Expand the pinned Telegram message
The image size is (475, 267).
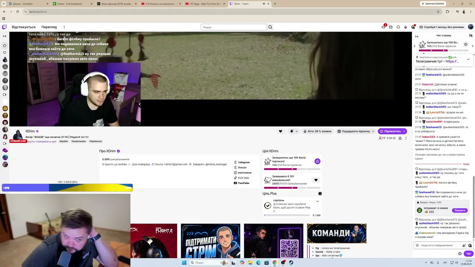click(x=468, y=59)
